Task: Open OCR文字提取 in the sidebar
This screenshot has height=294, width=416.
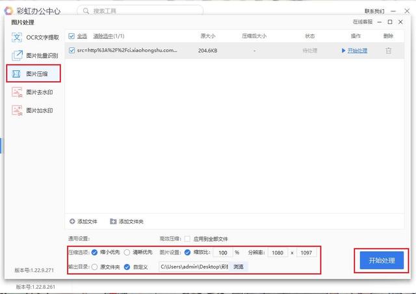Action: coord(35,38)
